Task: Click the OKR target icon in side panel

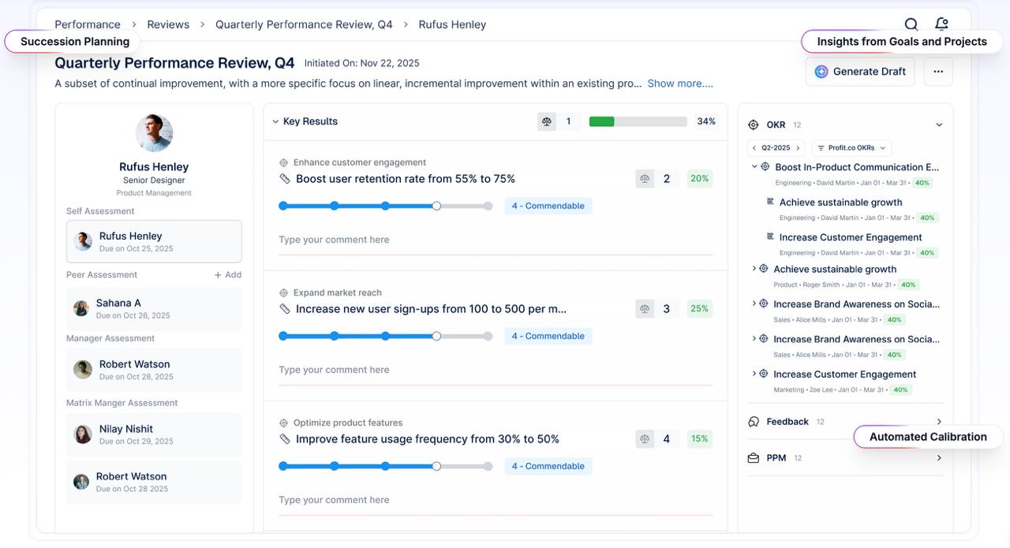Action: click(x=753, y=125)
